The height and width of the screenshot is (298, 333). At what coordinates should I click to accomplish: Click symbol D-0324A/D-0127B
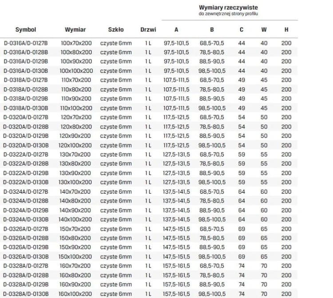[x=26, y=192]
